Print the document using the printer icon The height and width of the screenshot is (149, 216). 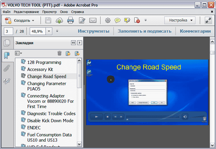pyautogui.click(x=71, y=20)
